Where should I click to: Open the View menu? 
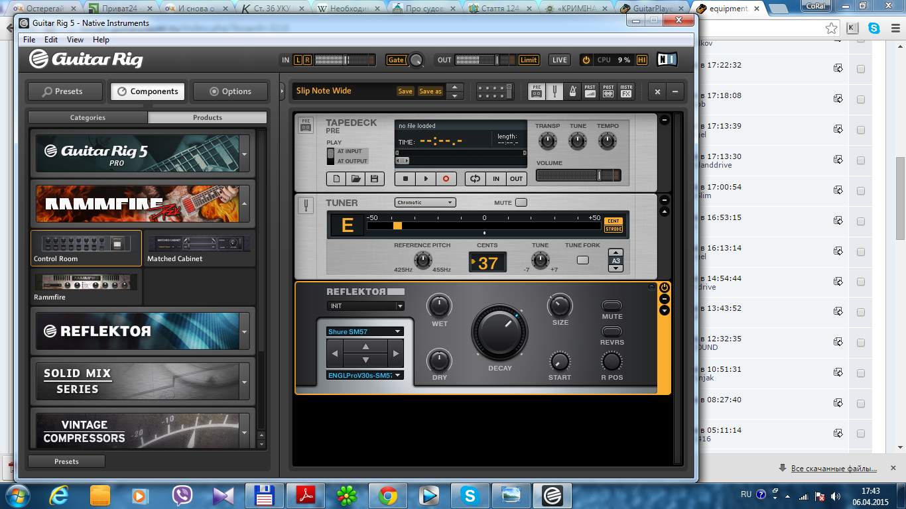pos(75,40)
